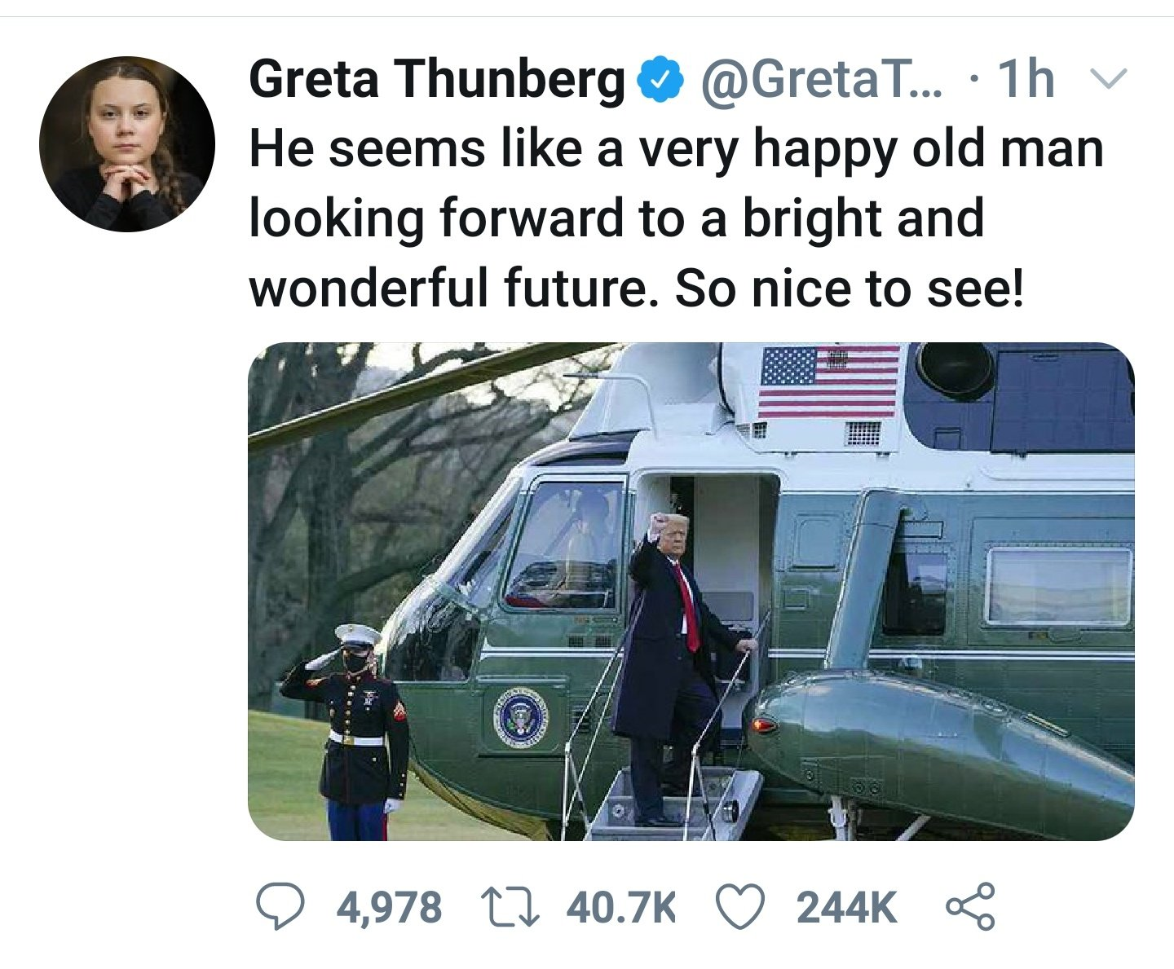
Task: Retweet using the retweet arrows icon
Action: point(510,907)
